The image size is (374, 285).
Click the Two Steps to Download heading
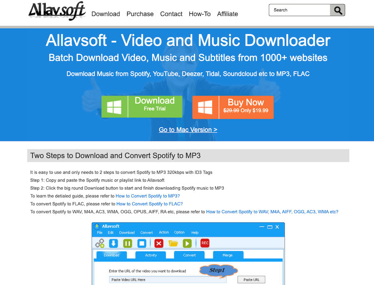click(x=115, y=156)
